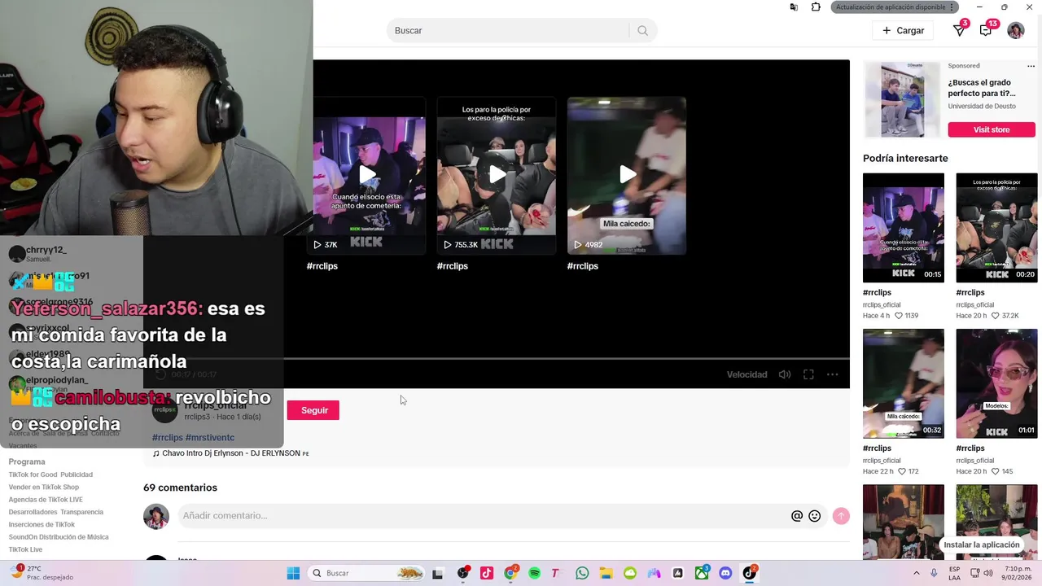Like the video showing 1139 likes
This screenshot has width=1042, height=586.
[900, 316]
